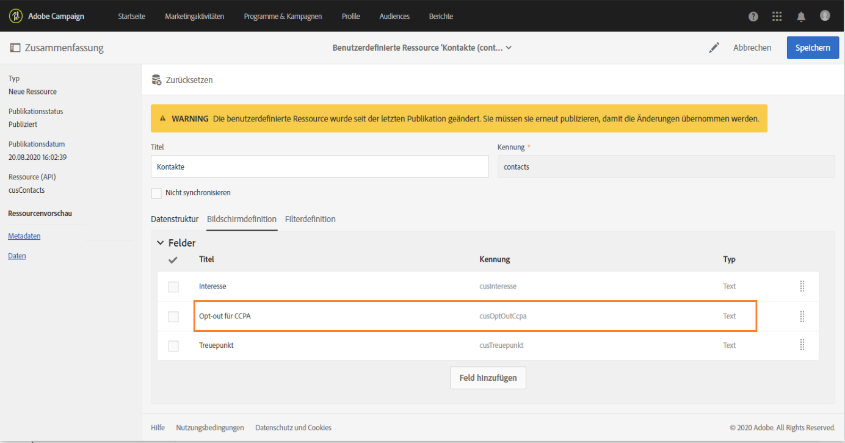Screen dimensions: 845x443
Task: Click the user profile avatar icon
Action: point(825,16)
